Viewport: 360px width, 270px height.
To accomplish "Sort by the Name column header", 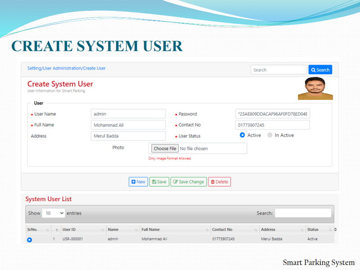I will [x=113, y=229].
